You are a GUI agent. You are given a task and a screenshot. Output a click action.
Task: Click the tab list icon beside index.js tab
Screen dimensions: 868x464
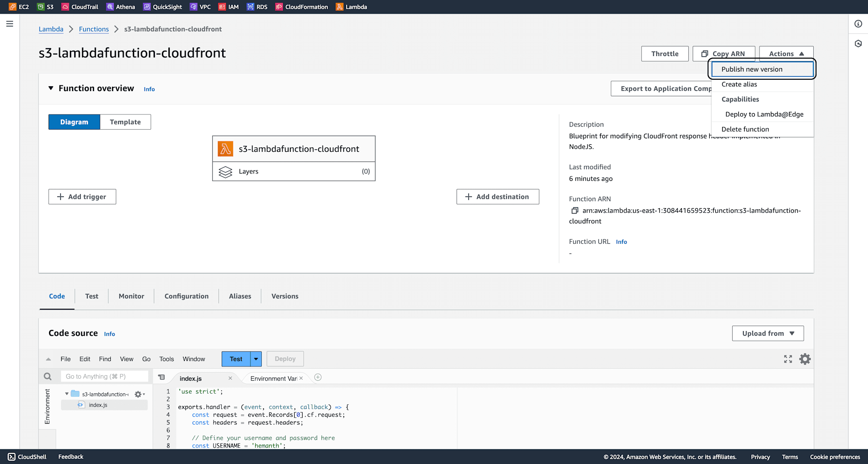point(161,377)
